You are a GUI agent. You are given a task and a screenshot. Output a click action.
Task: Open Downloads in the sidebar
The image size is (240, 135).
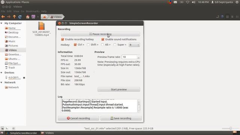(15, 54)
